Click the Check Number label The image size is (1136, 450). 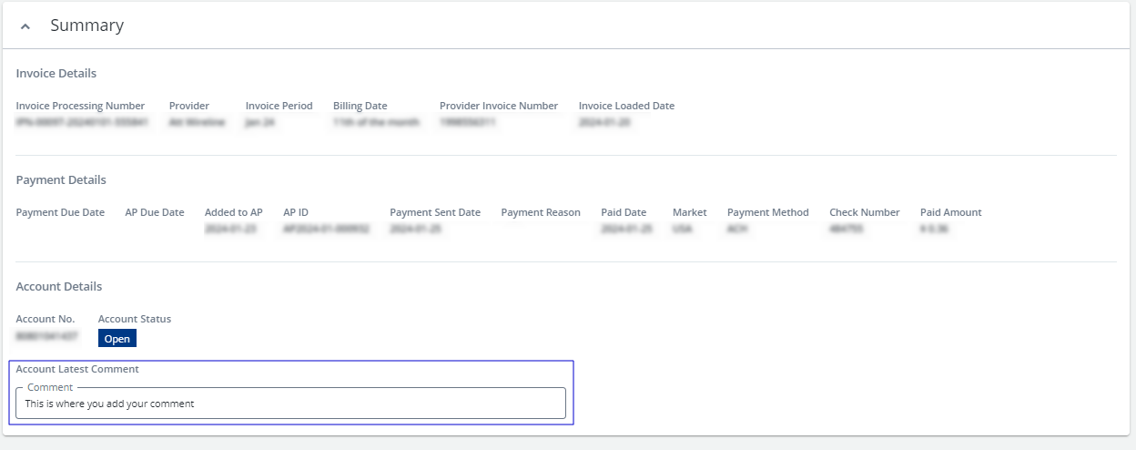coord(864,212)
